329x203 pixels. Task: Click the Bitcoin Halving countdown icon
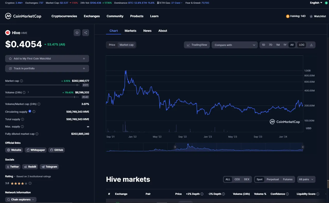coord(288,16)
